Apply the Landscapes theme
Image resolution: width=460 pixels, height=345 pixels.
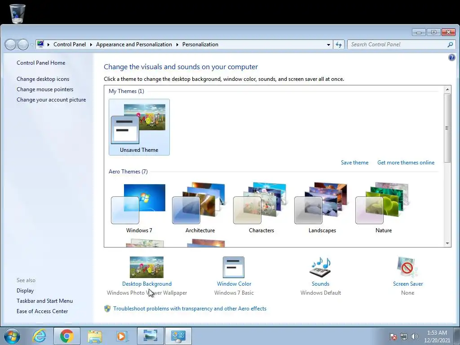pyautogui.click(x=322, y=208)
